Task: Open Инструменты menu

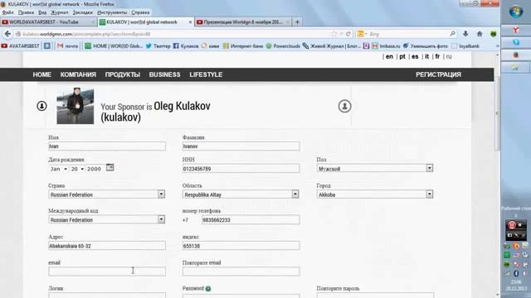Action: pos(112,12)
